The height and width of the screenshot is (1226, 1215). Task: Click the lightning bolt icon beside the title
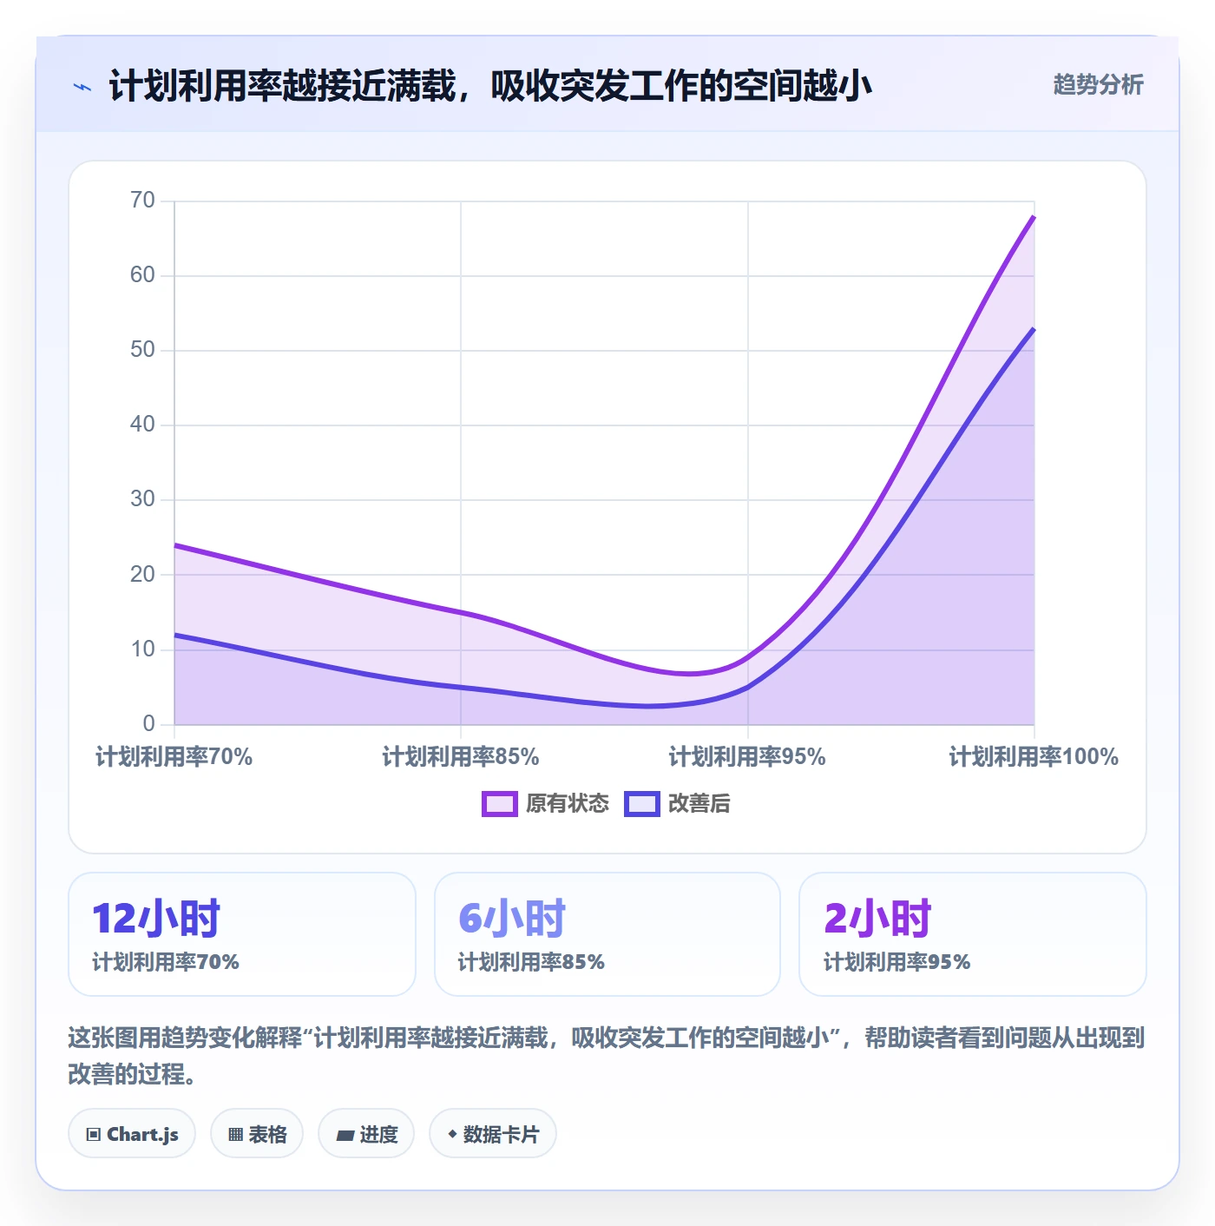(x=82, y=87)
